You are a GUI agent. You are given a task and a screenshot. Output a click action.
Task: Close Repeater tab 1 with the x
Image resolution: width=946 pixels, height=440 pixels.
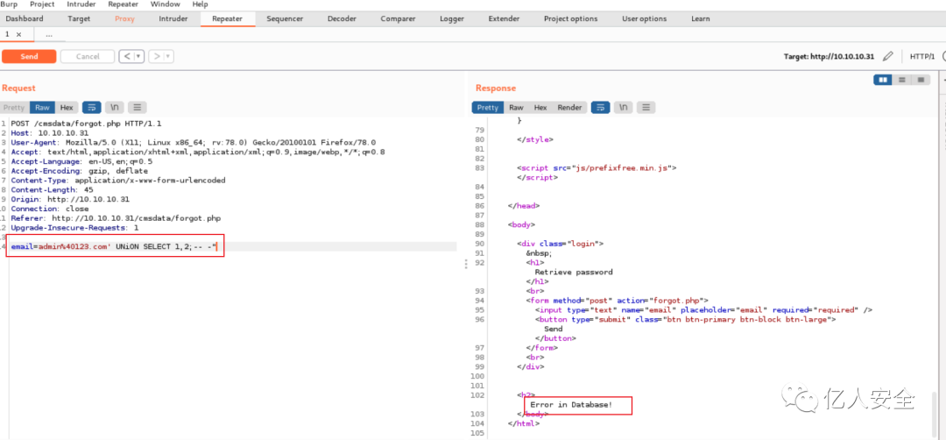coord(18,34)
